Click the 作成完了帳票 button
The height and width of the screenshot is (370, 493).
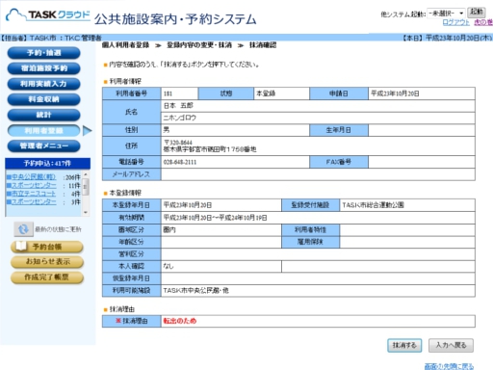(47, 277)
